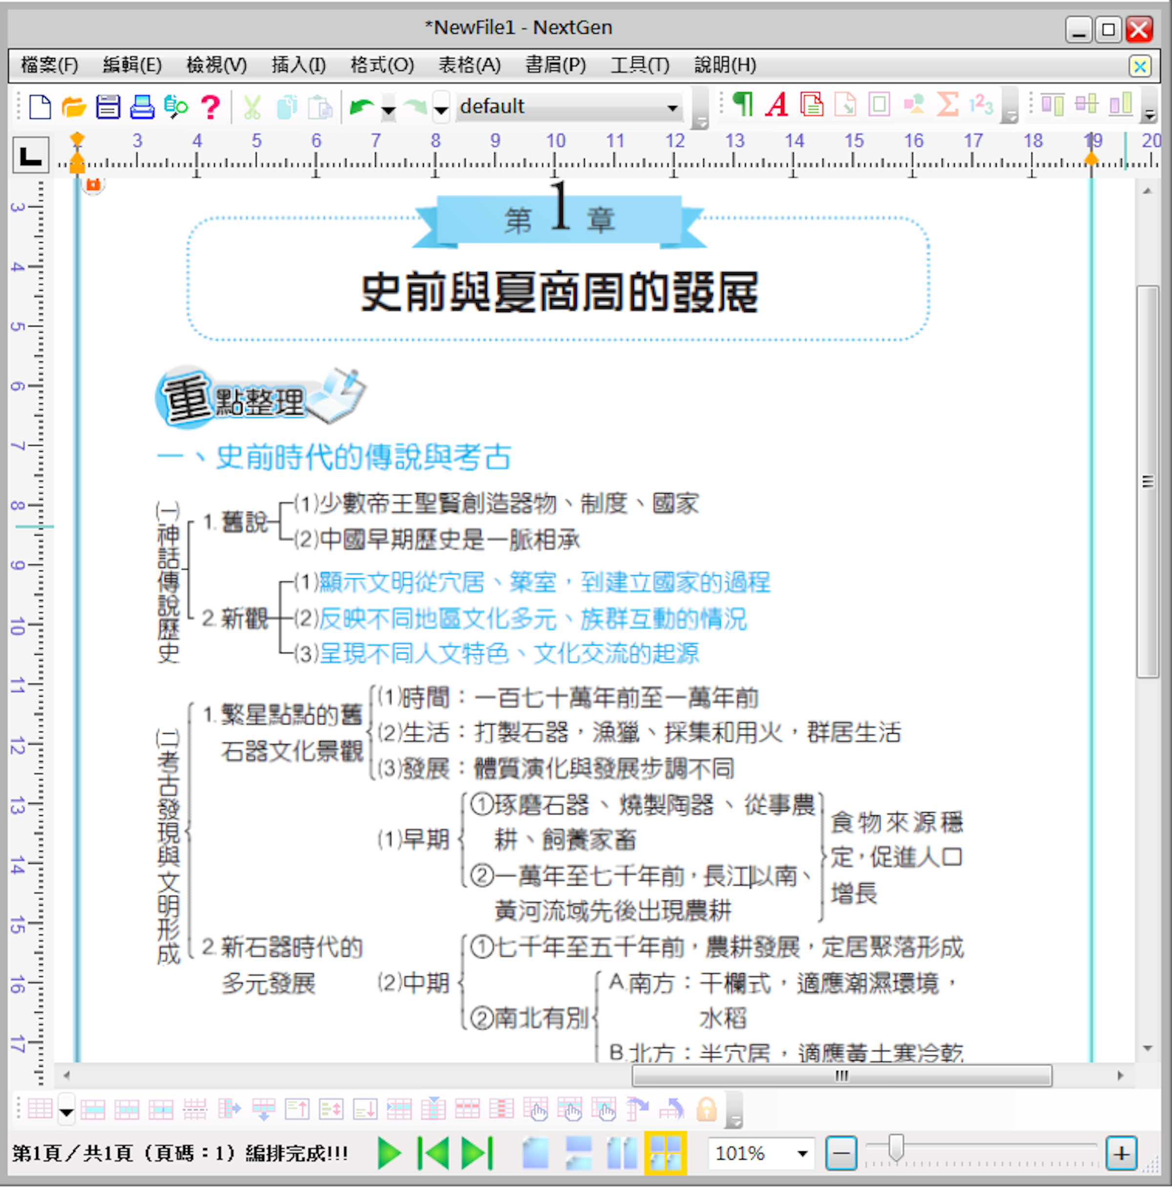Open the 格式(O) menu
The height and width of the screenshot is (1188, 1172).
click(x=382, y=64)
